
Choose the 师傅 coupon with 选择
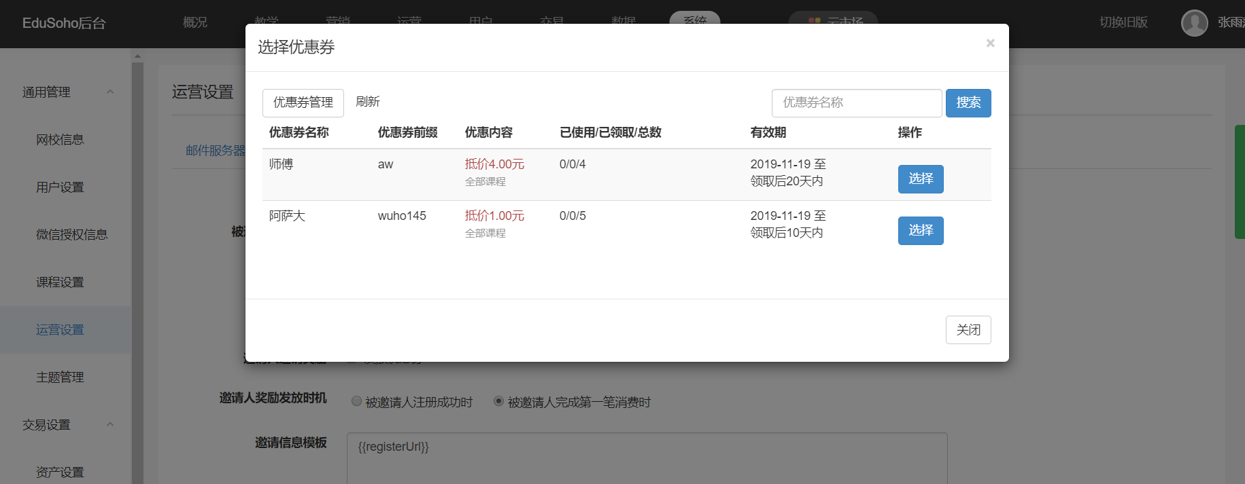click(x=920, y=179)
